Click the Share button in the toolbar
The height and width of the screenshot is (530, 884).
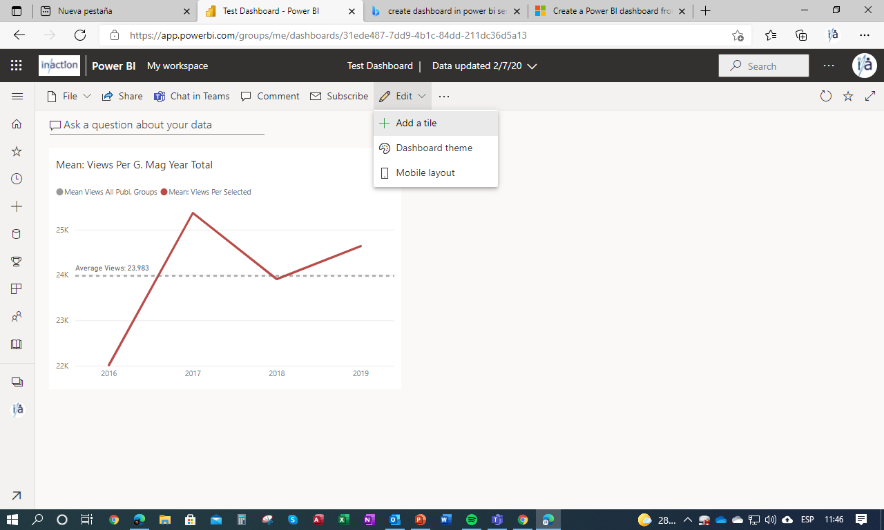point(122,96)
